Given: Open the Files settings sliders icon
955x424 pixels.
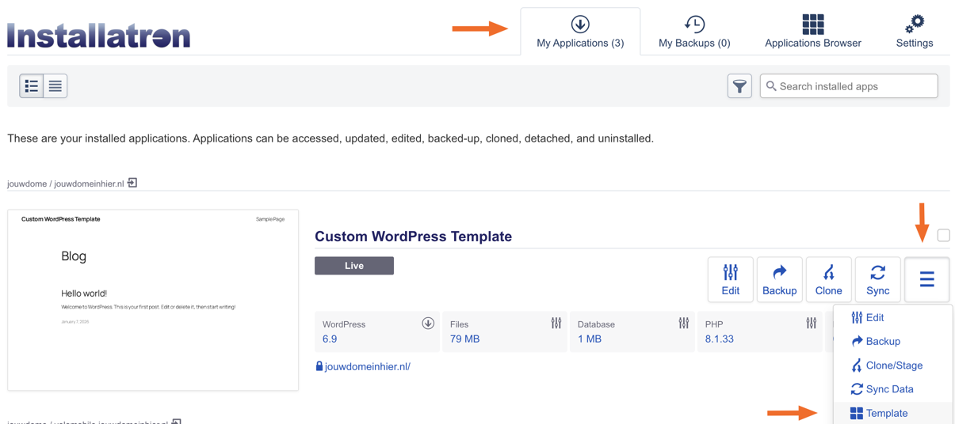Looking at the screenshot, I should [556, 324].
